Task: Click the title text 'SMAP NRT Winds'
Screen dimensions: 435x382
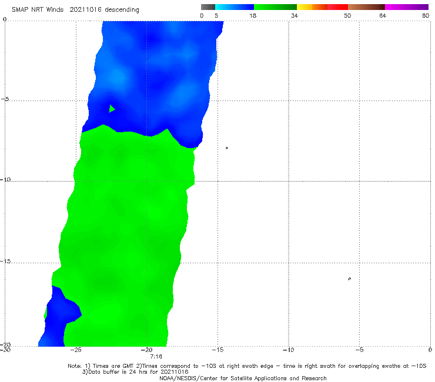Action: click(38, 9)
